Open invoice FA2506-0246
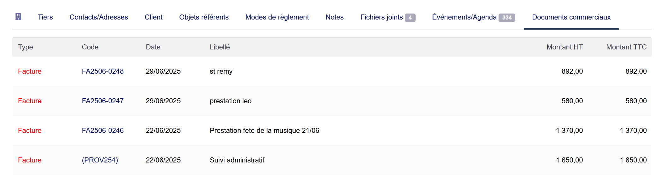 [103, 131]
